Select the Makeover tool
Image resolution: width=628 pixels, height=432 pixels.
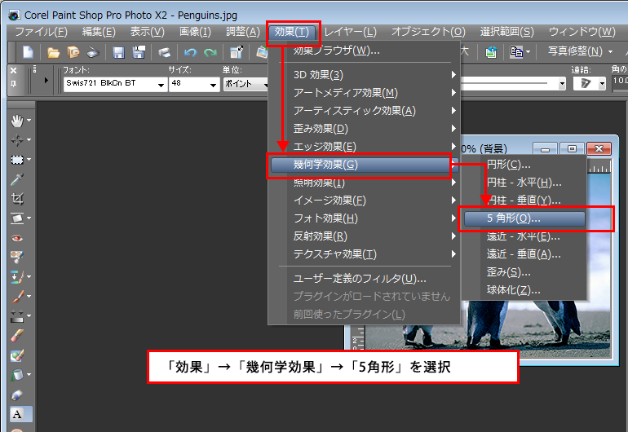point(17,257)
